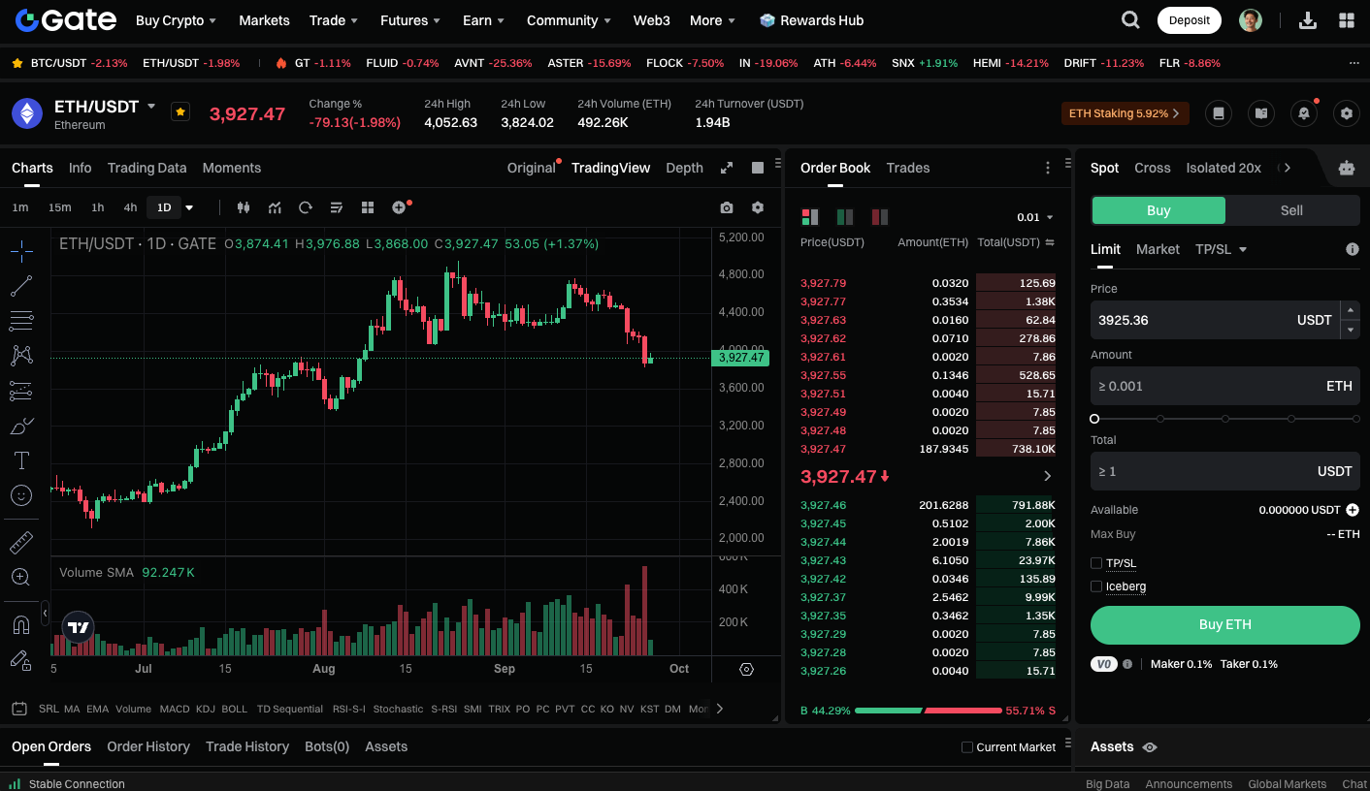Select the 4h timeframe button

pyautogui.click(x=130, y=207)
